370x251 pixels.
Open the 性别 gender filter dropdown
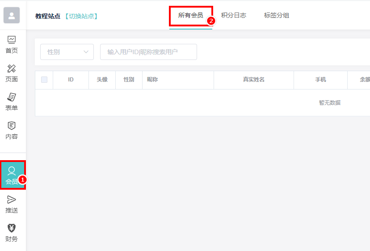tap(67, 52)
